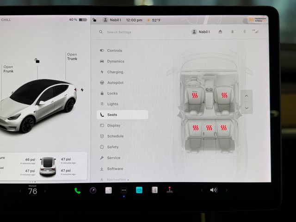Tap the HomeLink garage icon
The width and height of the screenshot is (296, 222).
[x=220, y=32]
